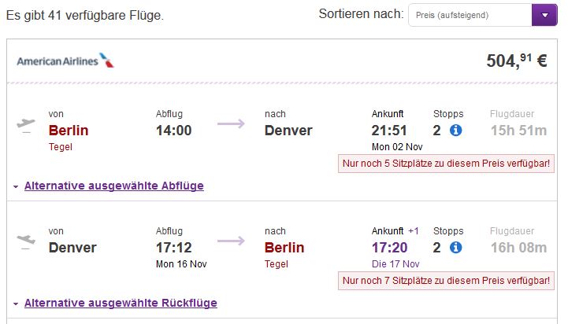Screen dimensions: 568x324
Task: Click the arrow between Berlin and Denver
Action: (231, 124)
